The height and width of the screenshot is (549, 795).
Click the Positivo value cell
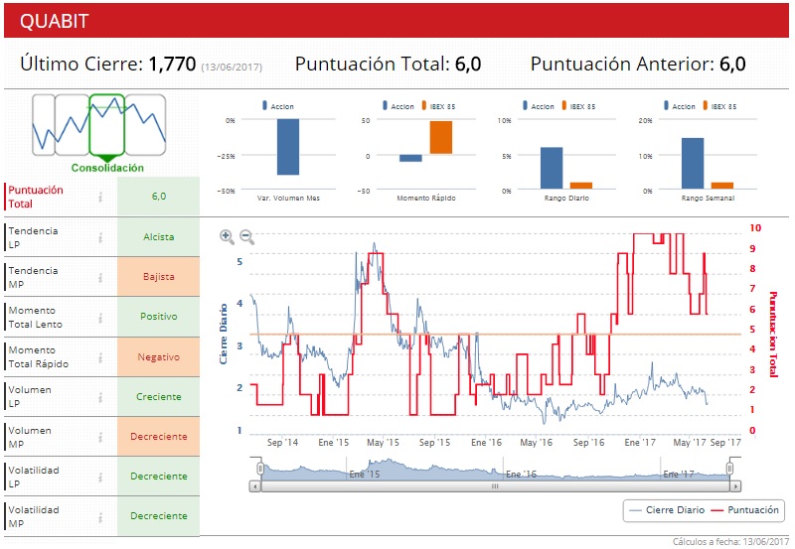[x=159, y=317]
